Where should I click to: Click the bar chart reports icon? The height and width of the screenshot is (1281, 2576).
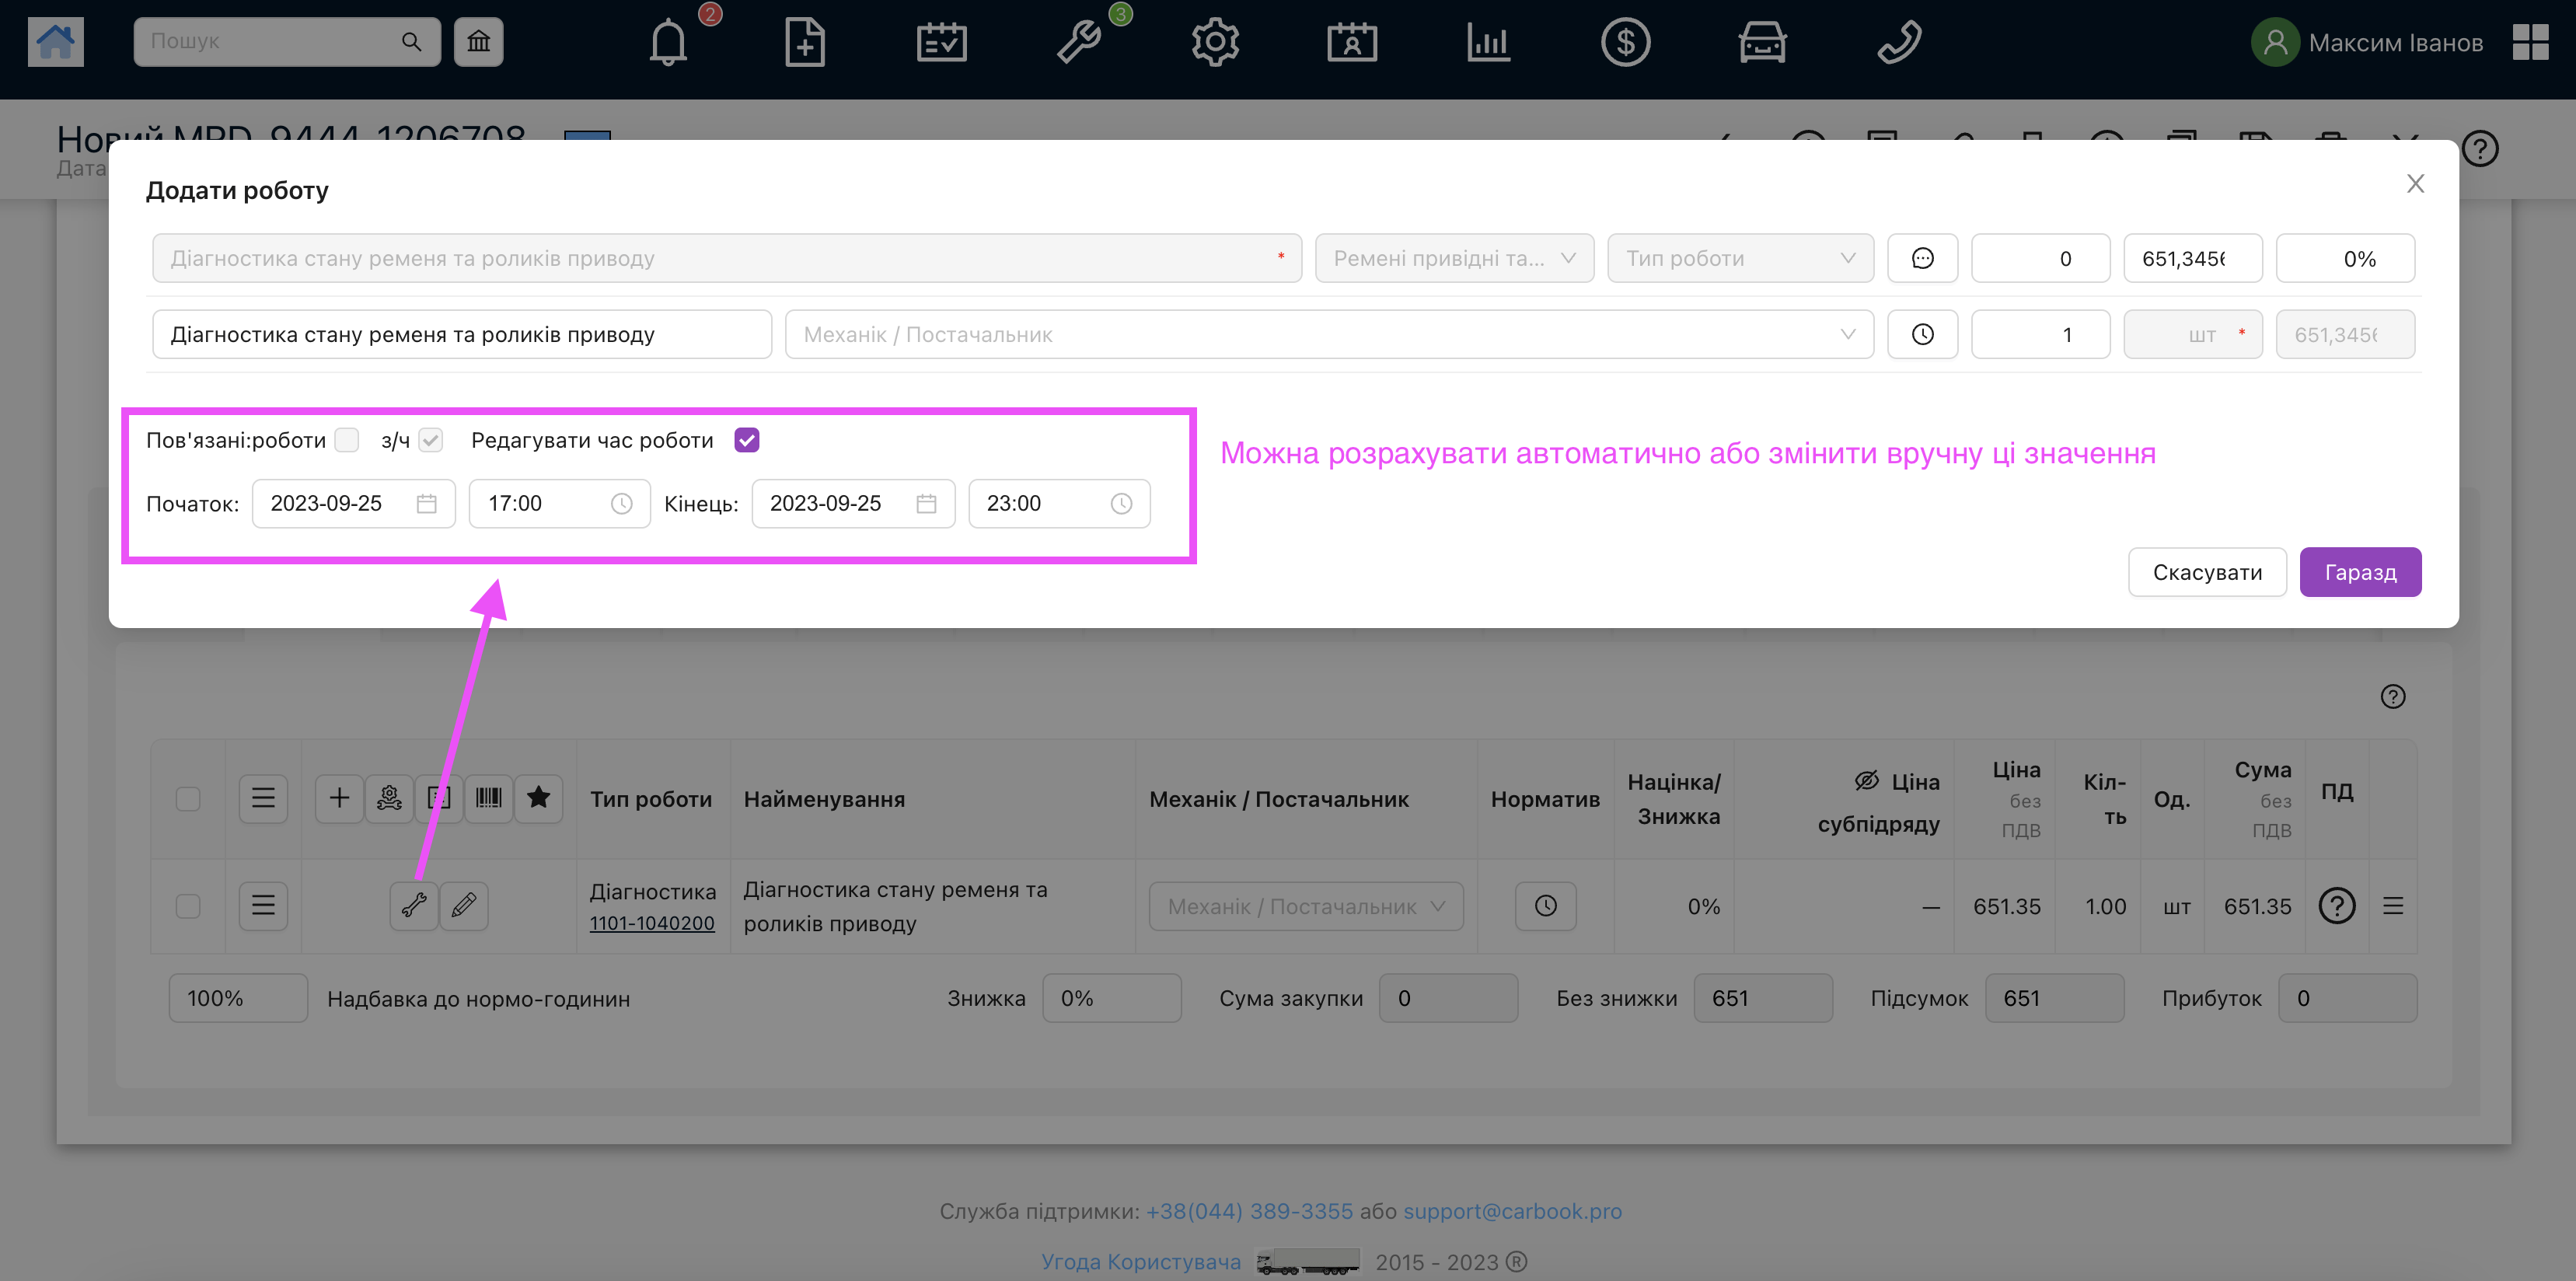click(x=1488, y=43)
